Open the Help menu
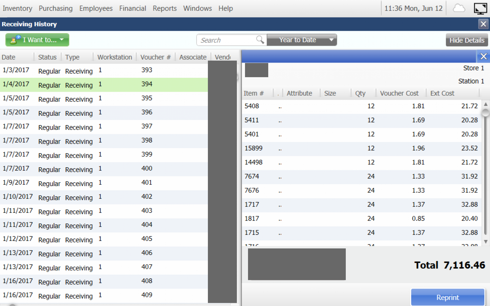 [x=226, y=8]
